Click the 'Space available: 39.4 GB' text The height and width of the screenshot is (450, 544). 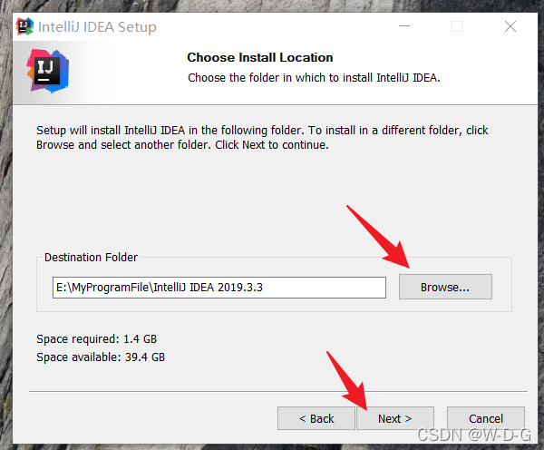coord(101,357)
